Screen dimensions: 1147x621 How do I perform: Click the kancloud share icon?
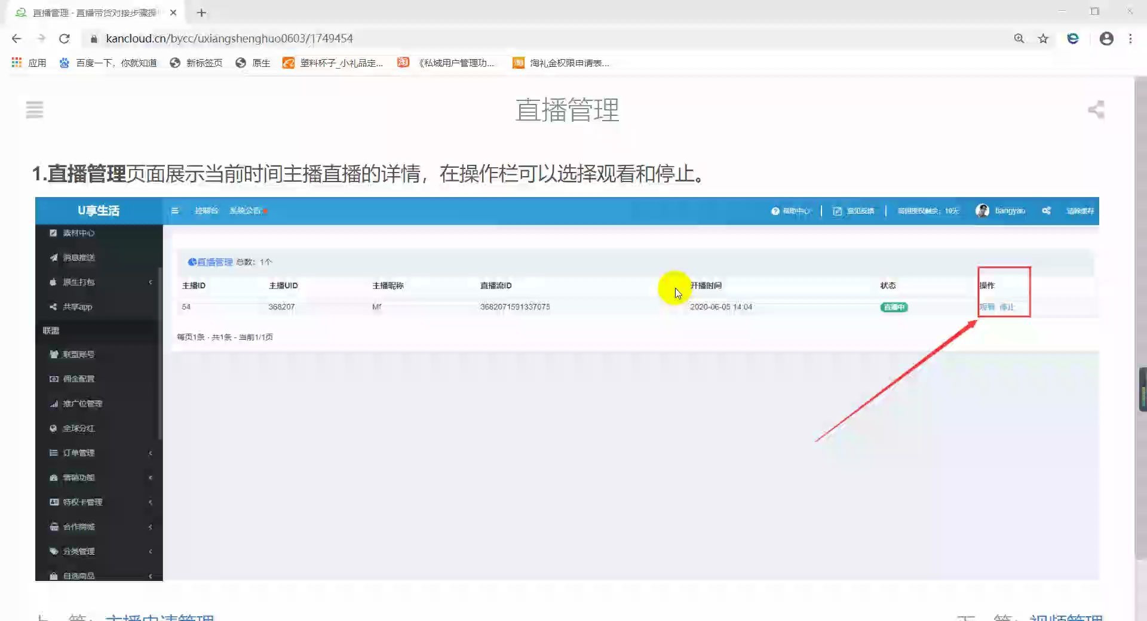[x=1096, y=109]
